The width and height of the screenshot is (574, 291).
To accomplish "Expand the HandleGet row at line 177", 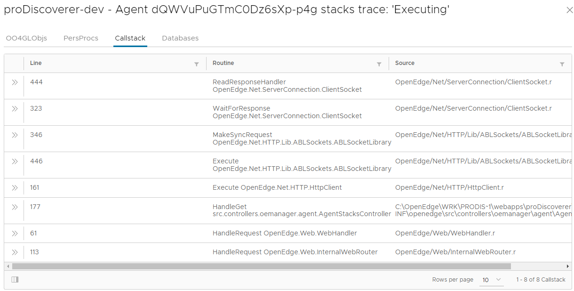I will point(15,207).
